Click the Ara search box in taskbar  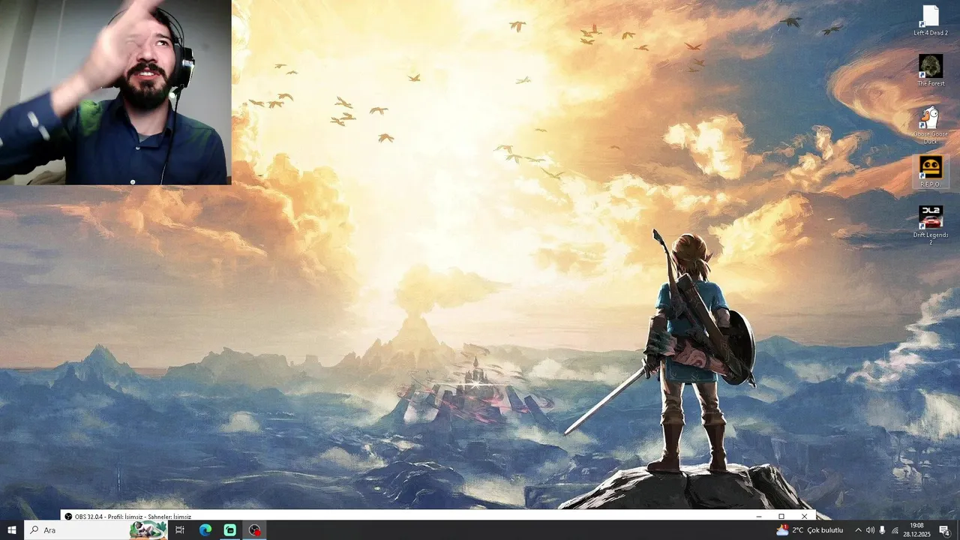click(96, 530)
